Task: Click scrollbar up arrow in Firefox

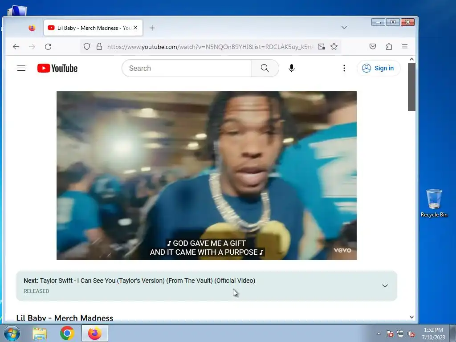Action: pyautogui.click(x=411, y=59)
